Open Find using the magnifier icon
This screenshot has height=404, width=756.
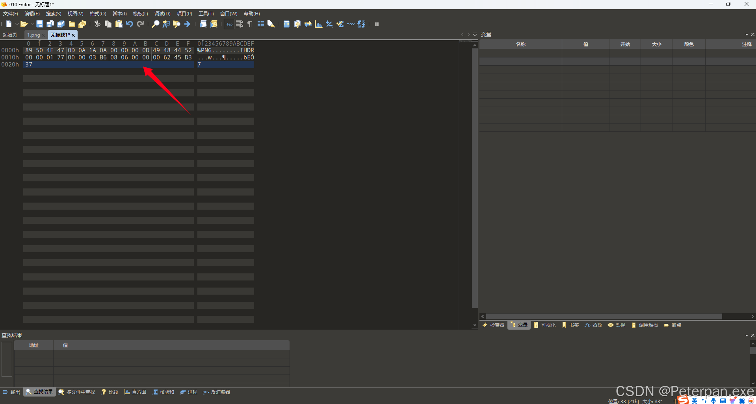pos(156,24)
